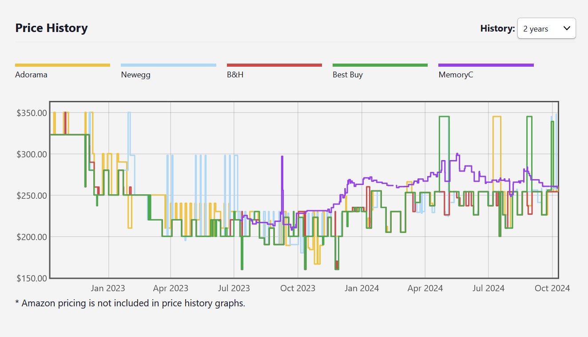588x337 pixels.
Task: Click the light blue Newegg color bar
Action: coord(168,65)
